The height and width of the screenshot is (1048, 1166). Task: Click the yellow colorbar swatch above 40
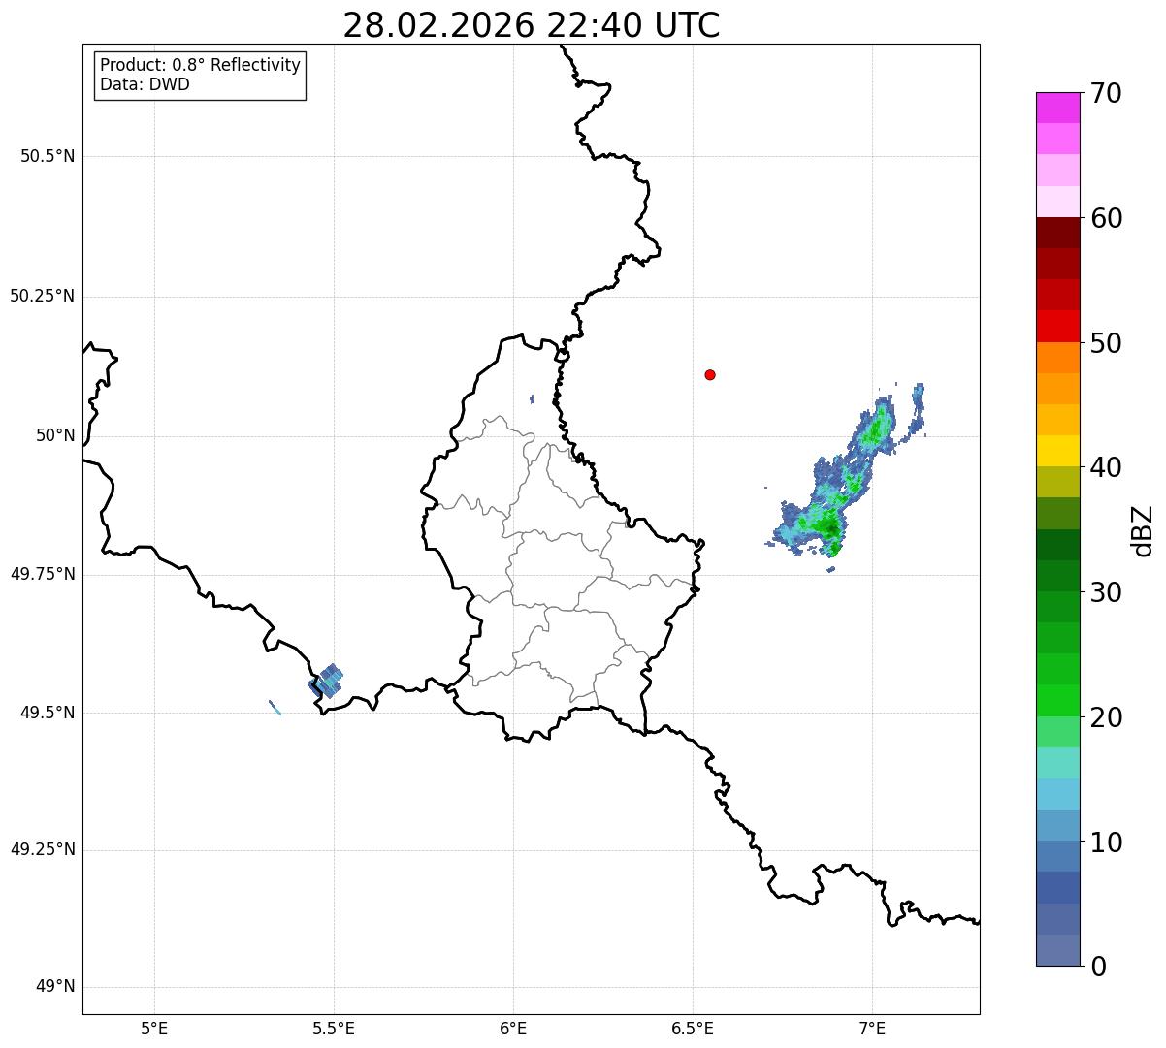(1057, 451)
